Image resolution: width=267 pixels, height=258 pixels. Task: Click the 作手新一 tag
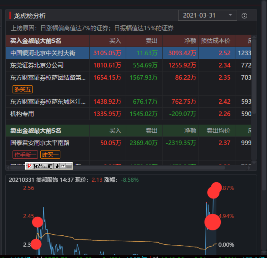click(25, 155)
